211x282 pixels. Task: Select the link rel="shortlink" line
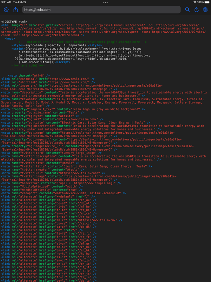[48, 82]
